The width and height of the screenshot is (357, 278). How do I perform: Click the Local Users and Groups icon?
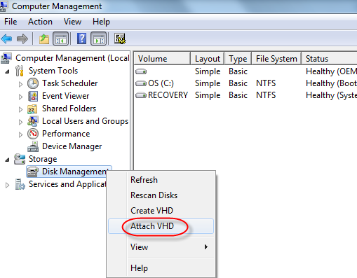[x=33, y=121]
